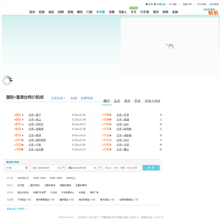Click the ¥1098 price
The height and width of the screenshot is (221, 221).
click(106, 120)
